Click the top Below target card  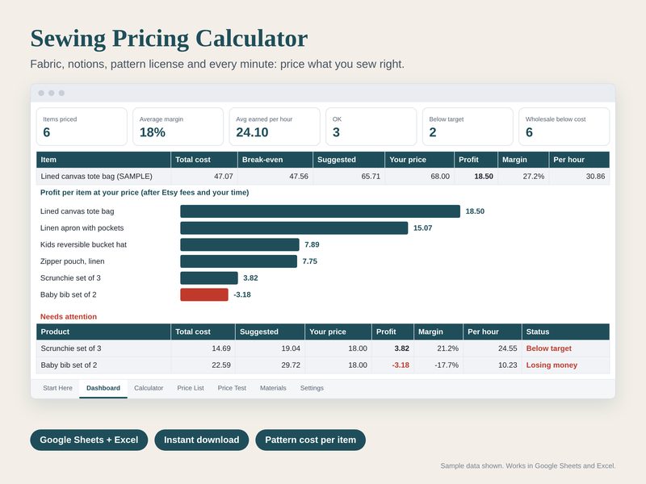(468, 127)
